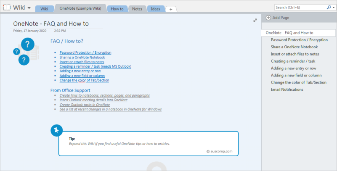
Task: Click the © auscomp.com credit text
Action: tap(220, 151)
